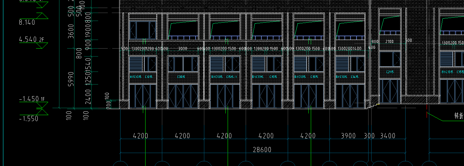Click the 1400 window width dimension

[357, 49]
